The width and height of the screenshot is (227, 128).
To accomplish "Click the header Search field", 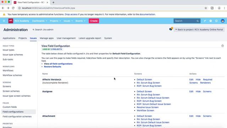I will (x=187, y=21).
